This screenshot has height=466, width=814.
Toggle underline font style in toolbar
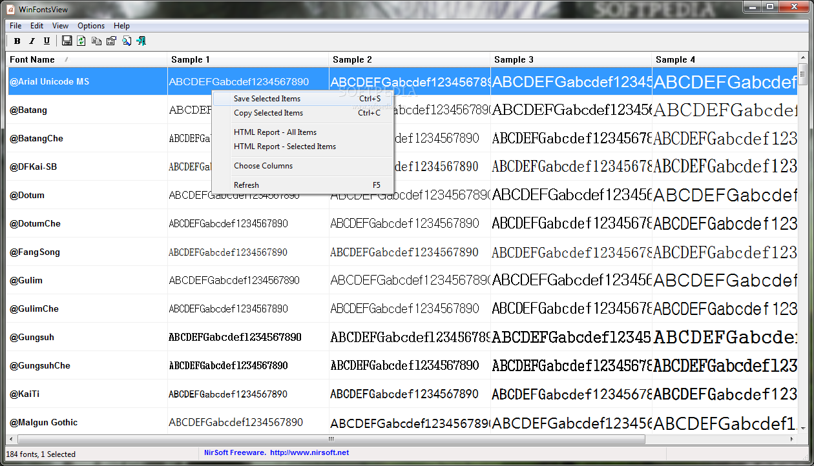point(47,41)
